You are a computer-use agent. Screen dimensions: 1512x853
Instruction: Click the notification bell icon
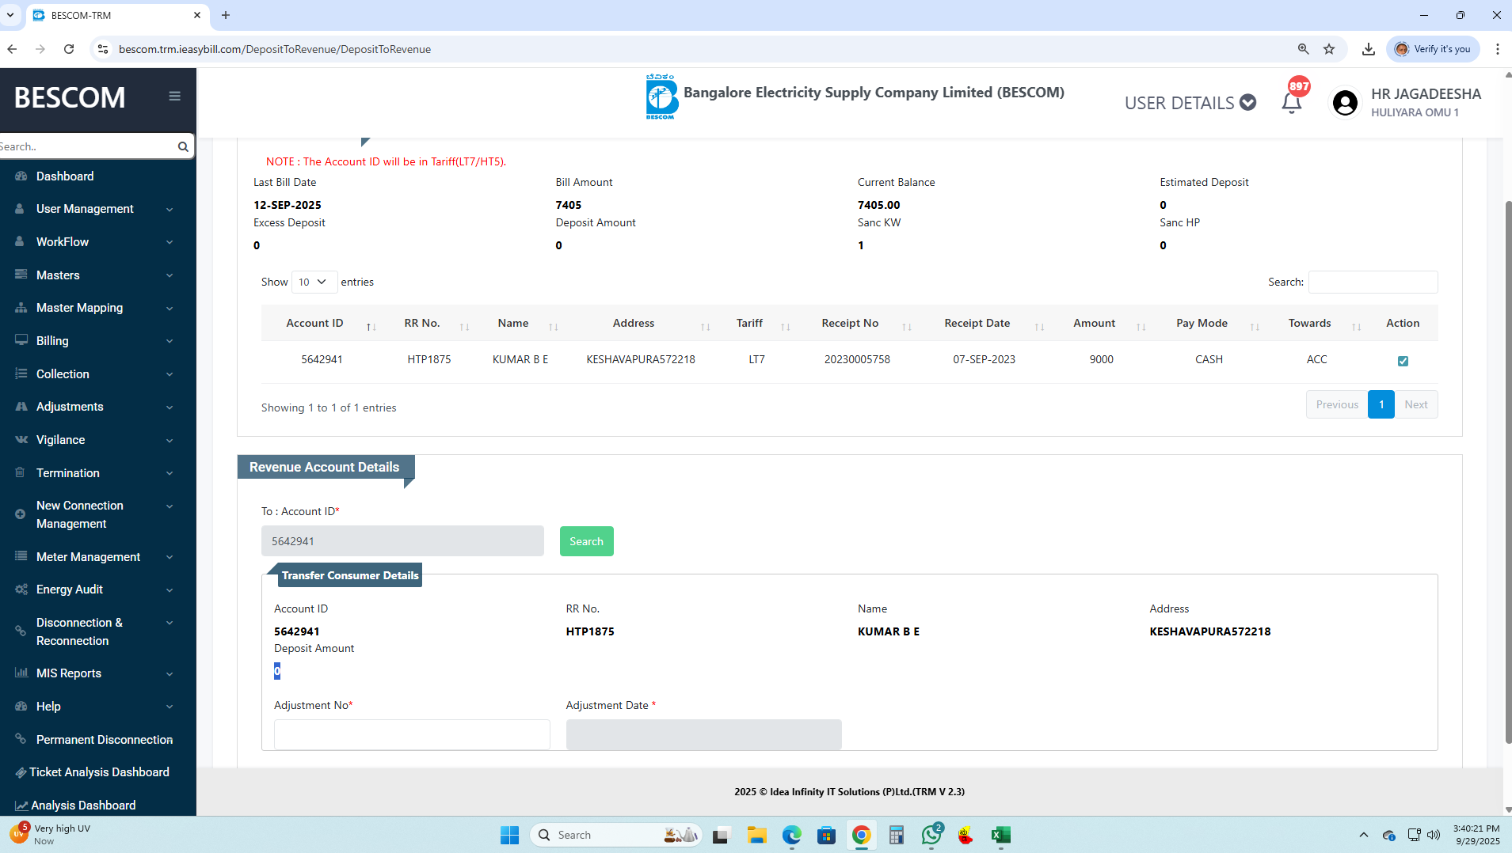1291,103
